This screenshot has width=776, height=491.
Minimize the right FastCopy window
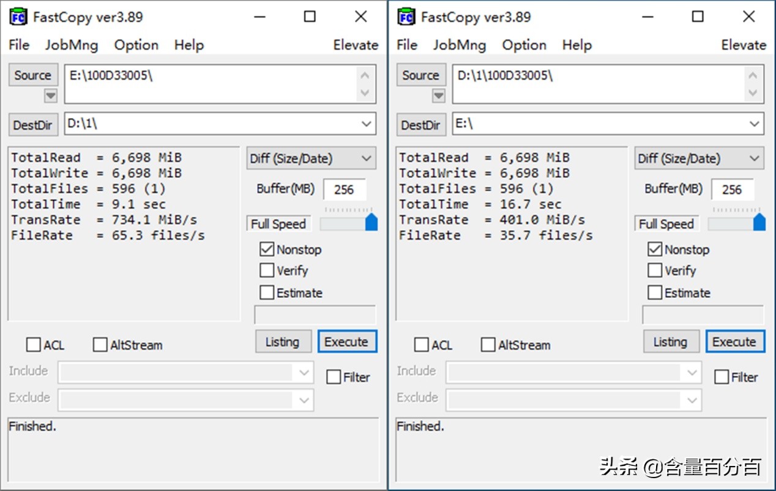pyautogui.click(x=647, y=17)
